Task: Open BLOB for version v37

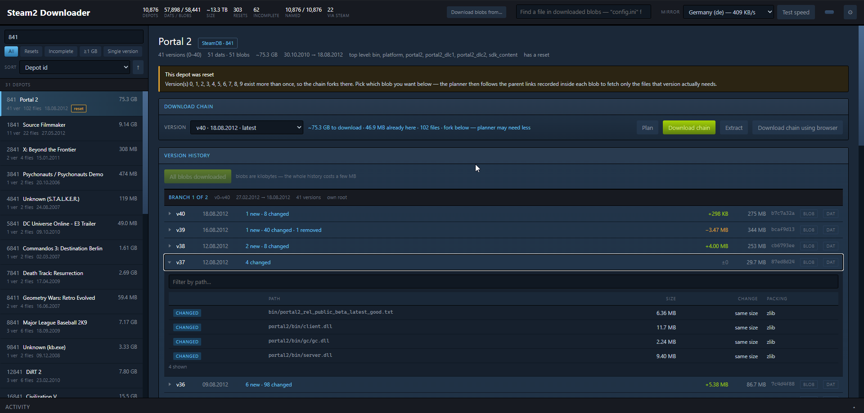Action: 809,262
